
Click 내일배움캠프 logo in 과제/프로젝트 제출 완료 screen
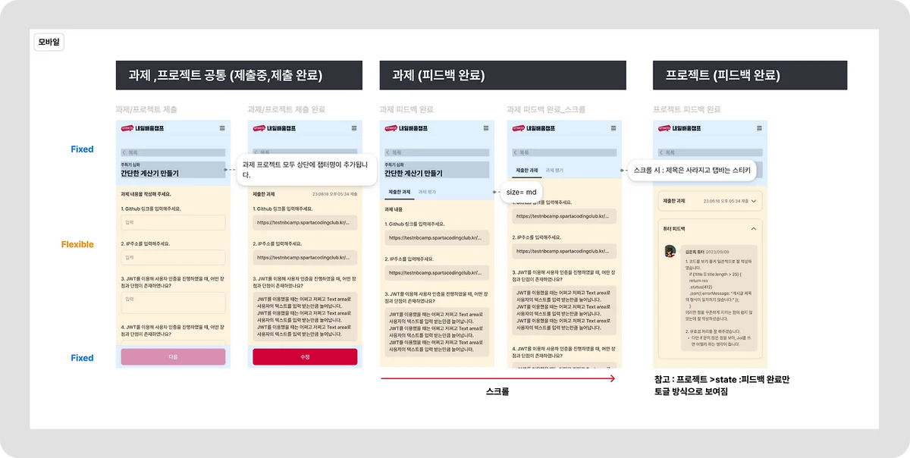(274, 128)
